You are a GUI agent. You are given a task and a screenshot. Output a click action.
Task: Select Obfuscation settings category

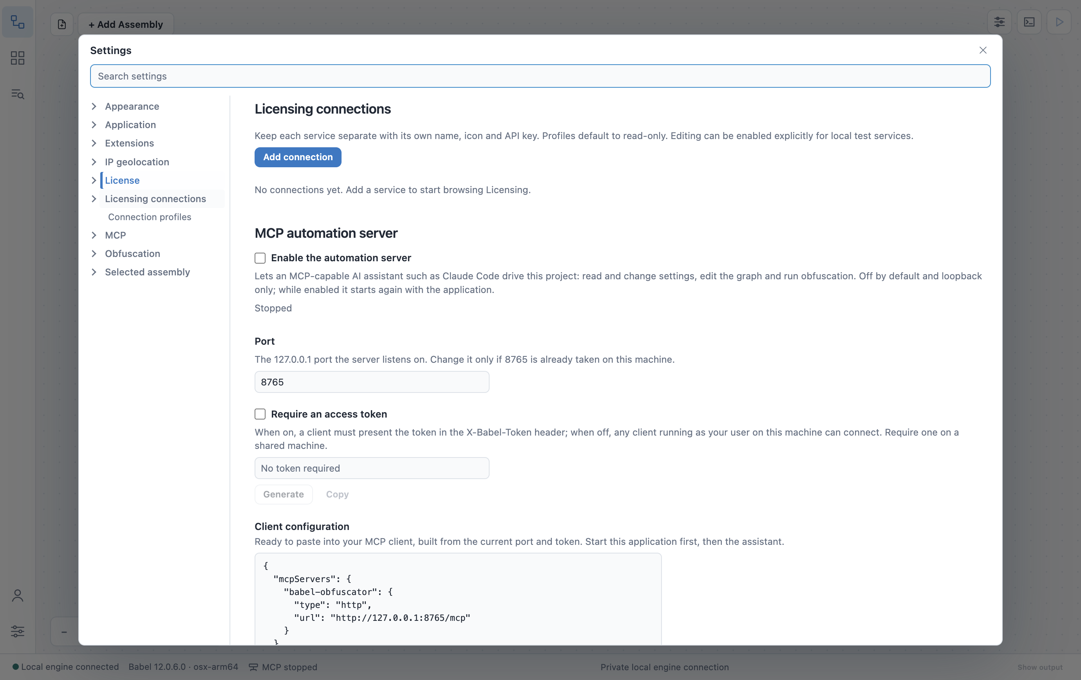tap(132, 253)
